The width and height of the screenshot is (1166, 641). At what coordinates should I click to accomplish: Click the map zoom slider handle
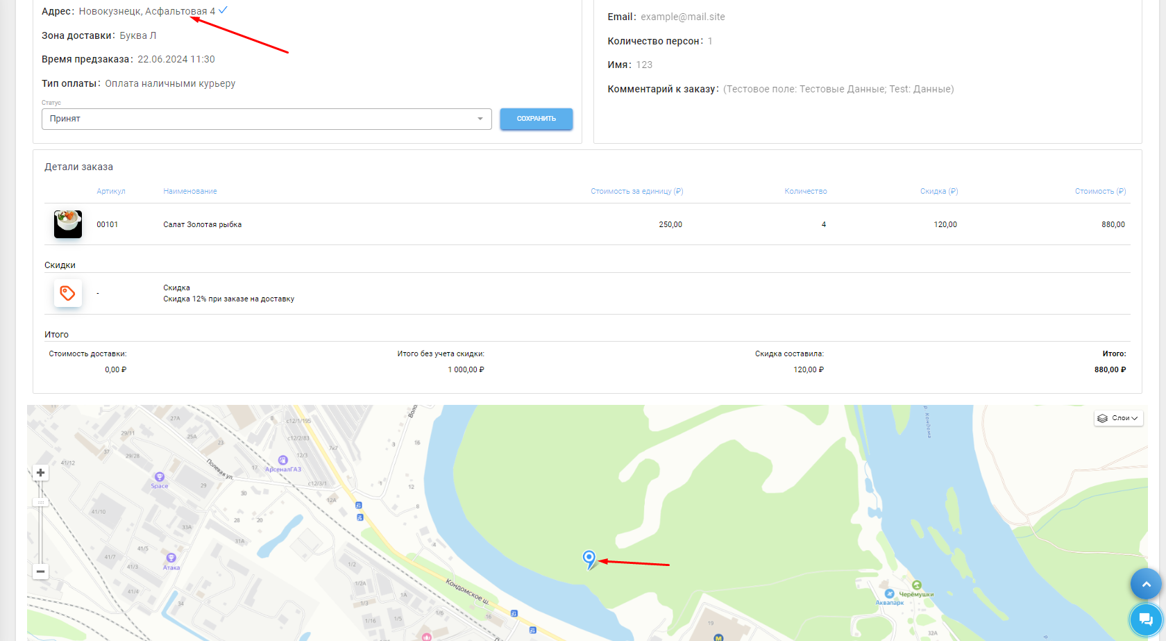pos(40,502)
